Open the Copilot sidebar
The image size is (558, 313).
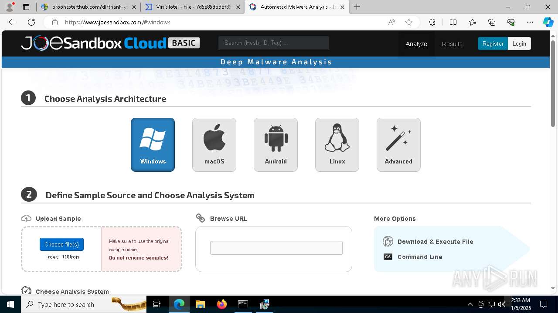click(548, 22)
